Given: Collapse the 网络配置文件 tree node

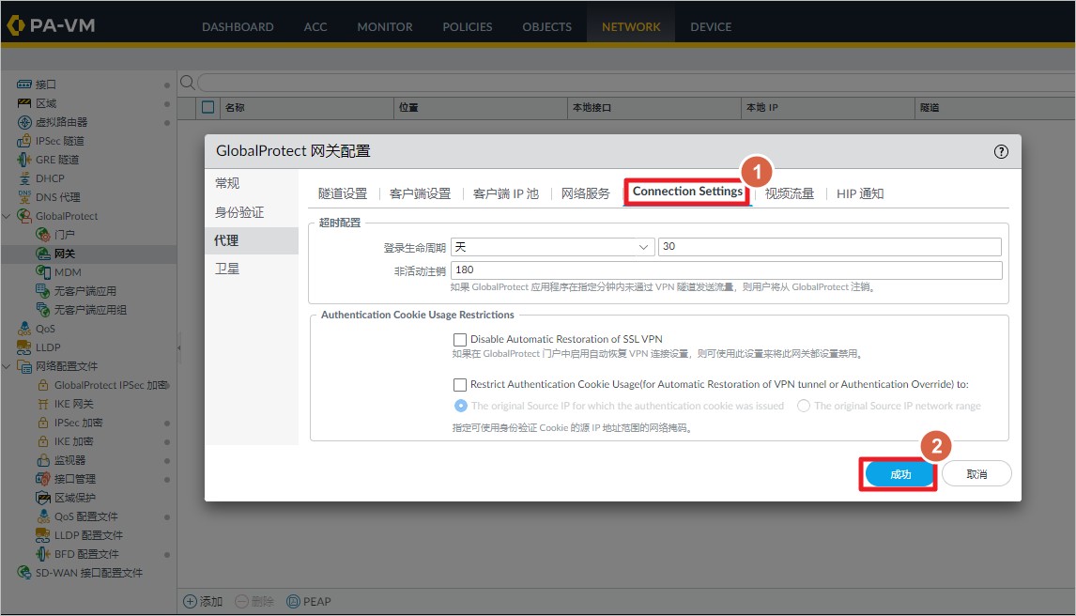Looking at the screenshot, I should [x=7, y=366].
